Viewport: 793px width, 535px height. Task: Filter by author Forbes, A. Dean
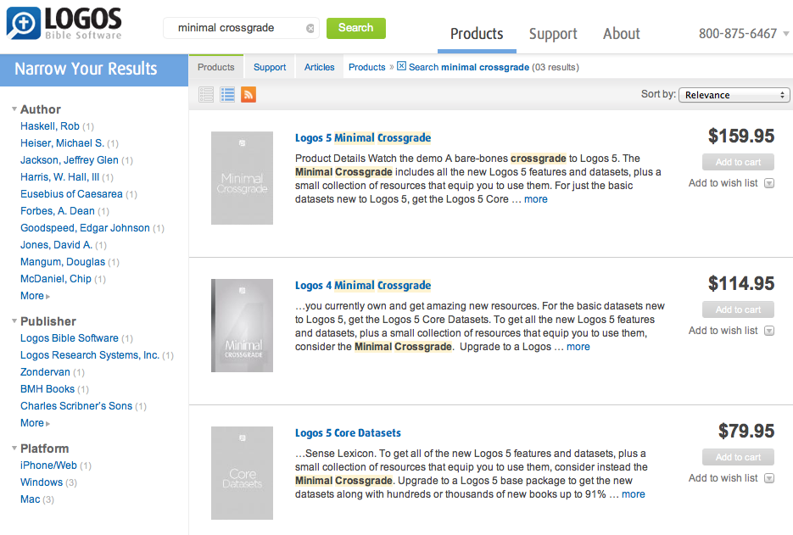[57, 211]
